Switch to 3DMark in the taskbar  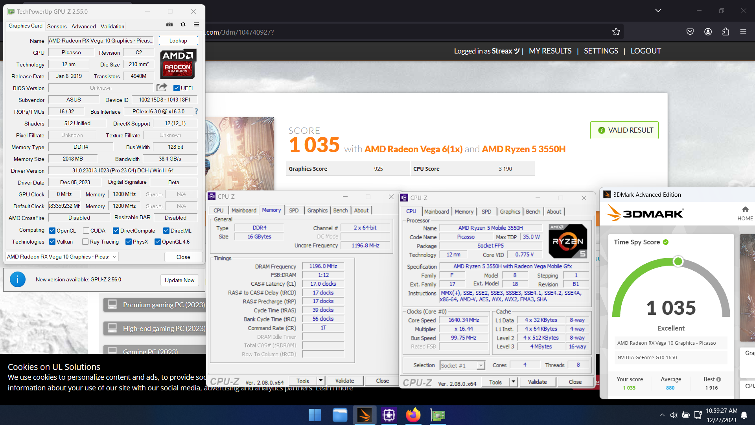[x=365, y=415]
